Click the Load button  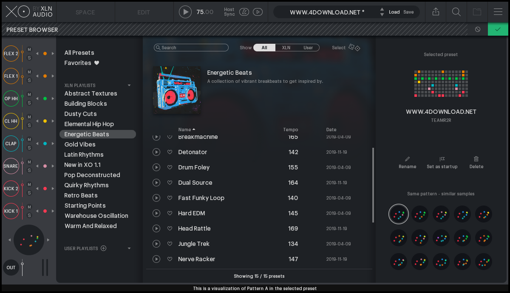(394, 12)
